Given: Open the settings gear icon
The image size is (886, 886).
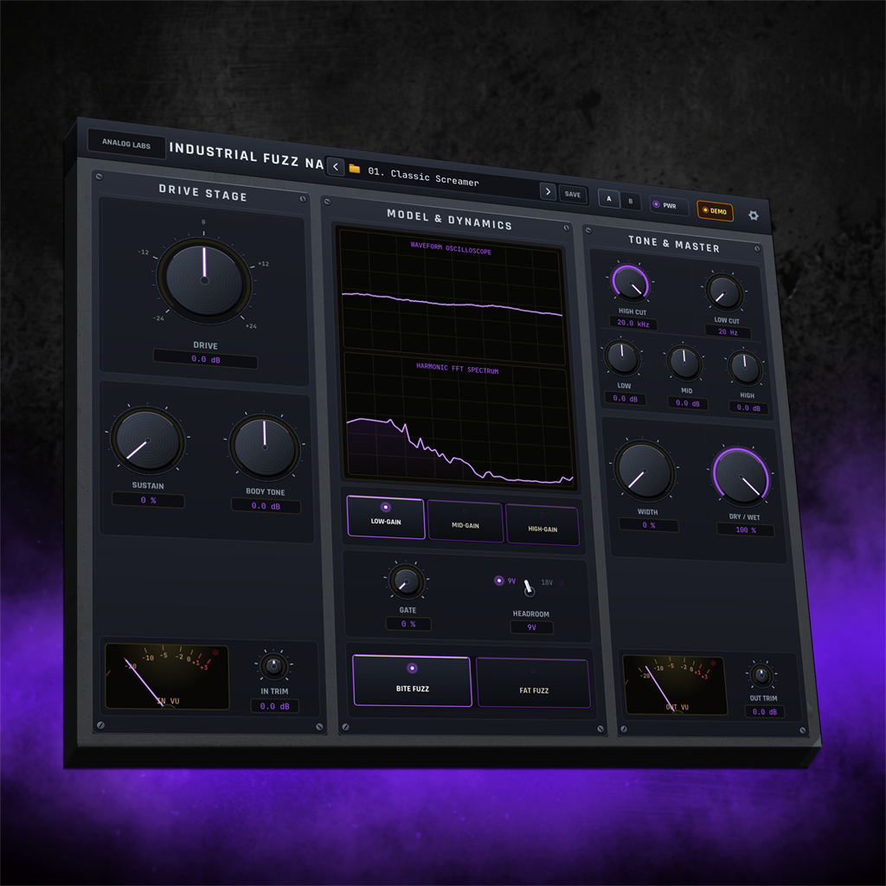Looking at the screenshot, I should coord(754,215).
